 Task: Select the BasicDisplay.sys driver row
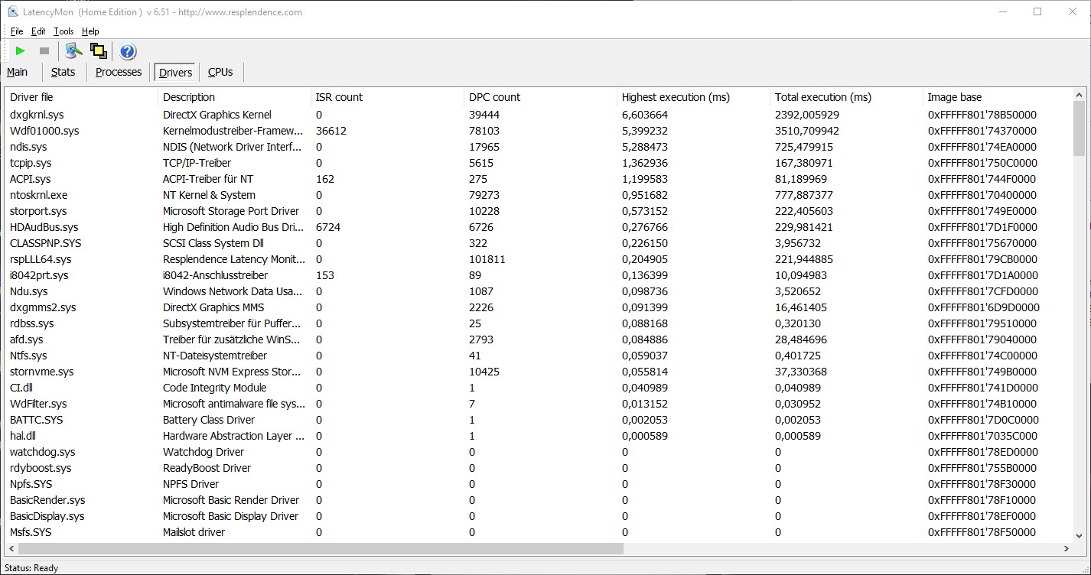tap(539, 516)
